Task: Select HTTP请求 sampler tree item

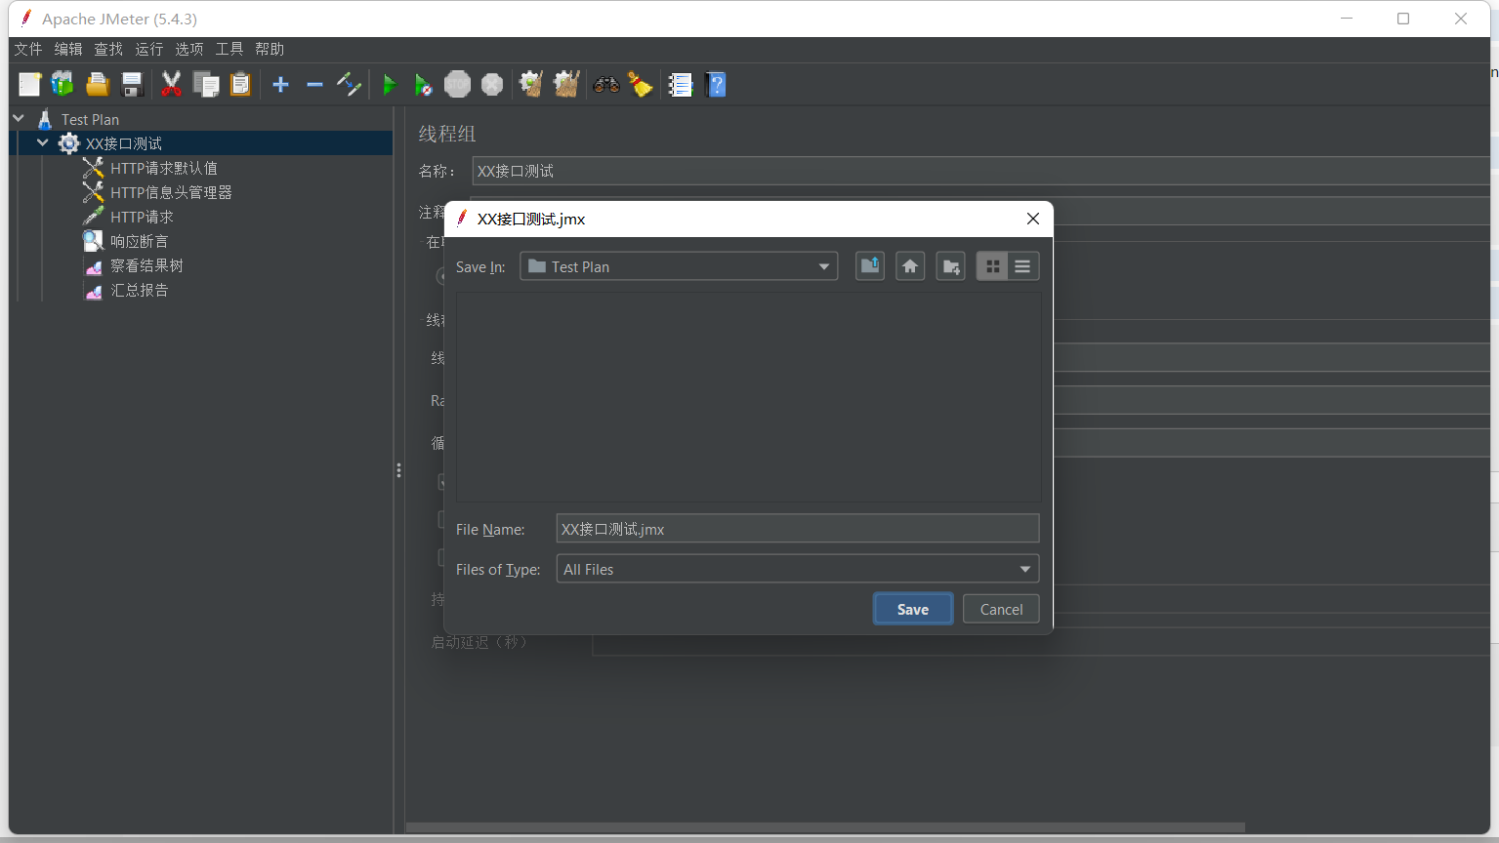Action: (142, 217)
